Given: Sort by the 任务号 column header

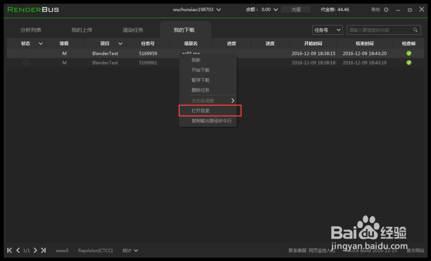Looking at the screenshot, I should coord(148,43).
